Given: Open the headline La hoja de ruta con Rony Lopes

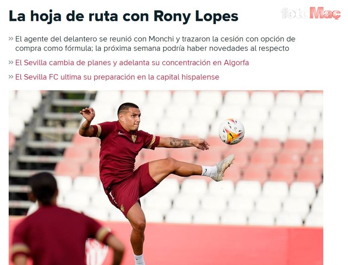Looking at the screenshot, I should [x=124, y=16].
